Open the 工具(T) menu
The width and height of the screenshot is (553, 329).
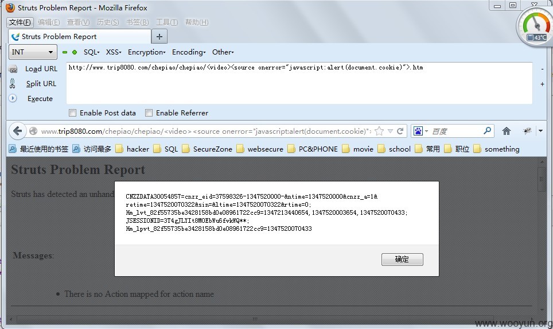pyautogui.click(x=167, y=22)
